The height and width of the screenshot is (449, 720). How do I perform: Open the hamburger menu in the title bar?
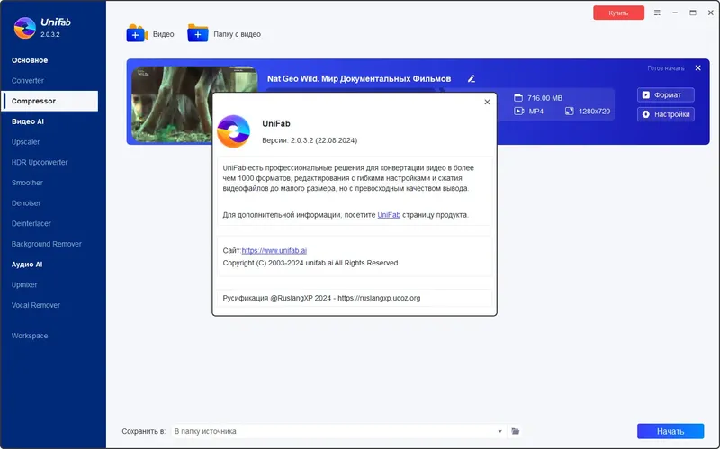click(x=657, y=13)
